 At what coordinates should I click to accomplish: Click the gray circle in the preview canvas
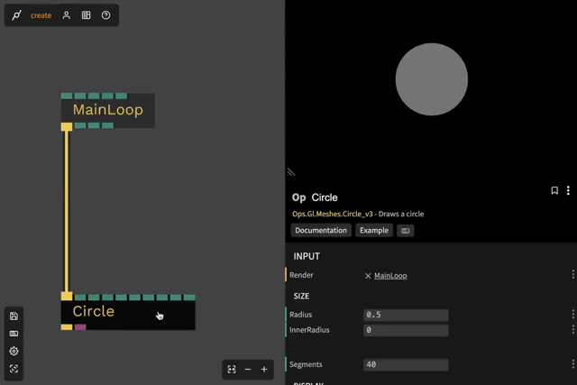point(432,79)
